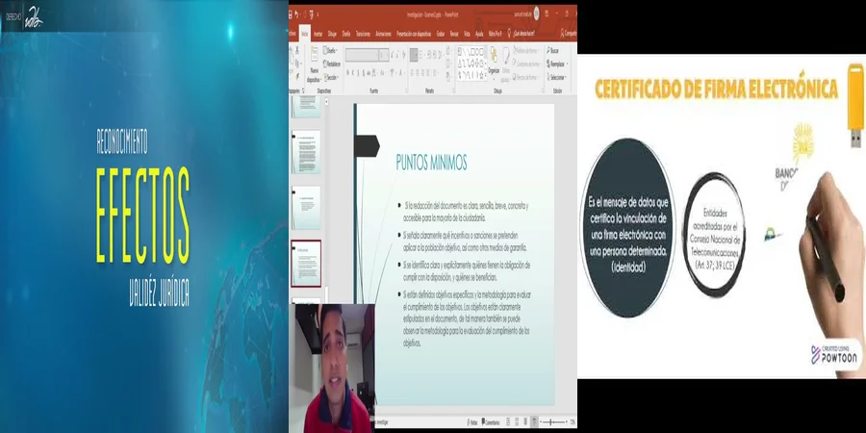866x433 pixels.
Task: Open Relleno de forma options
Action: 525,50
